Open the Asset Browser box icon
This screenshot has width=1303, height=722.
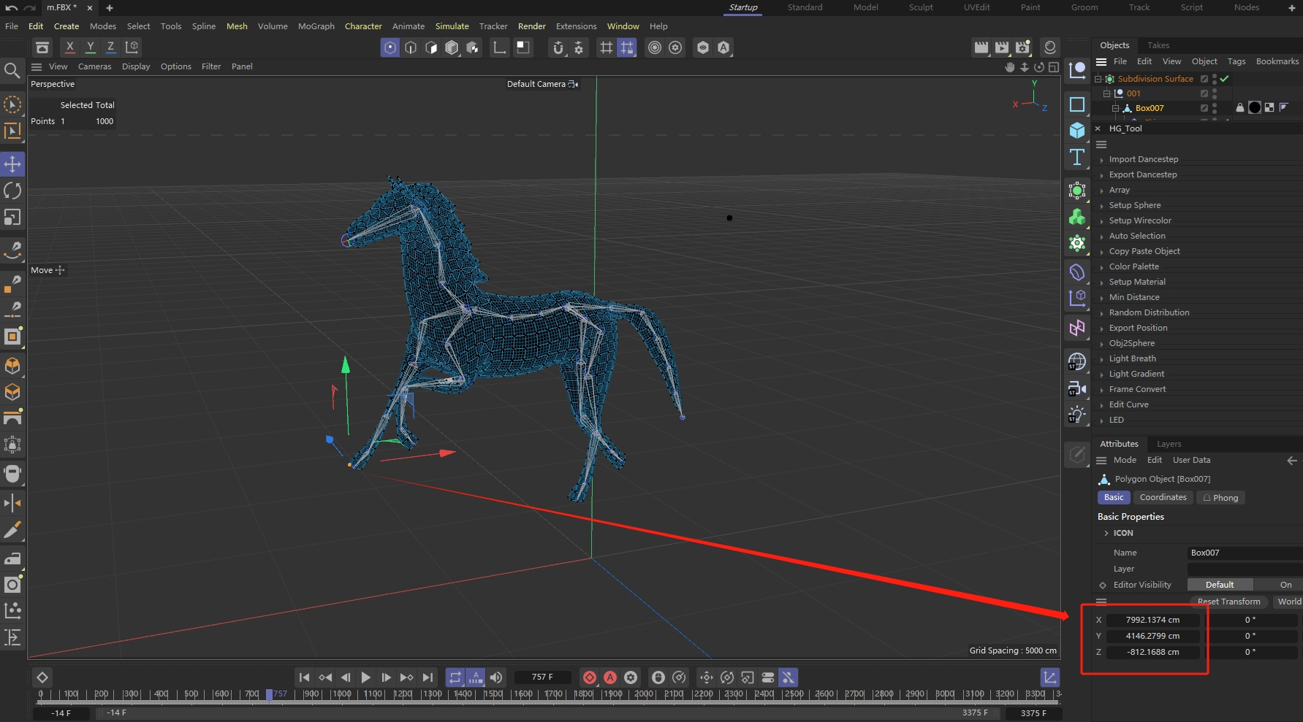[x=42, y=47]
